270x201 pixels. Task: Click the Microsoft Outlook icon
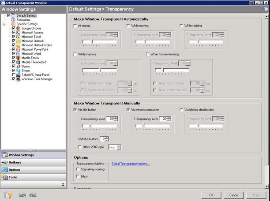click(18, 41)
